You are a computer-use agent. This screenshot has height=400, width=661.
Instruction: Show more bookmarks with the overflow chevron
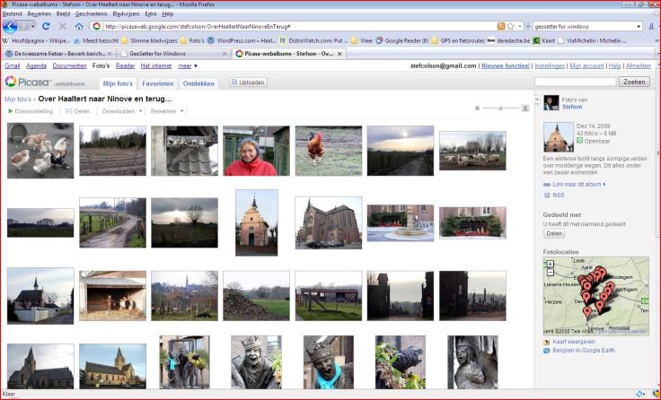657,41
